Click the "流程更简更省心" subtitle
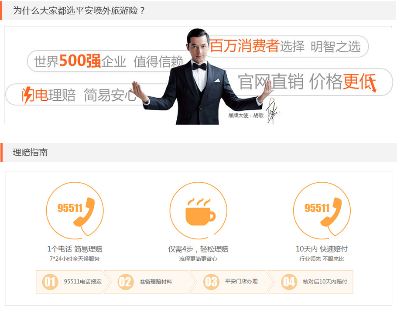397x310 pixels. pyautogui.click(x=198, y=259)
